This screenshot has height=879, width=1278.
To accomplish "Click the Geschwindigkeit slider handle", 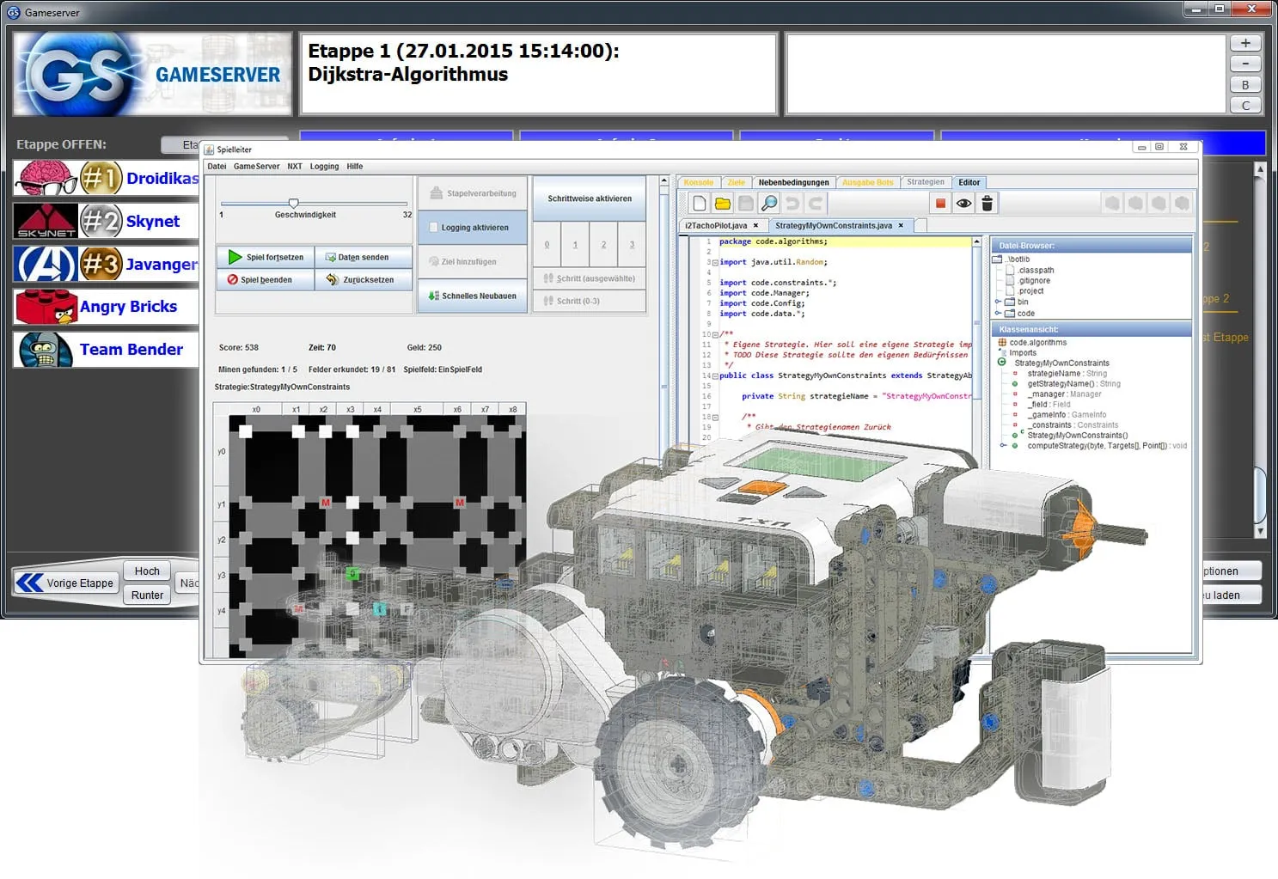I will (x=293, y=204).
